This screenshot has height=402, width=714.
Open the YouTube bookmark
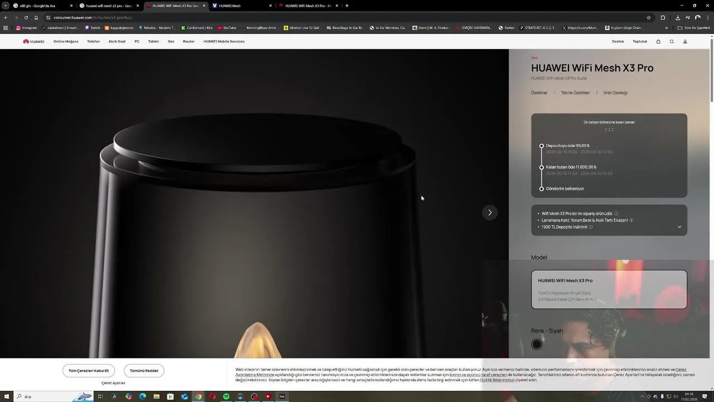pos(227,27)
